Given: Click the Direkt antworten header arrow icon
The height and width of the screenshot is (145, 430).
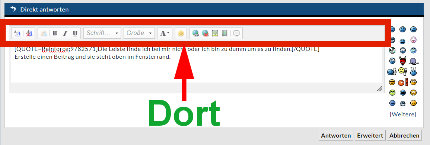Looking at the screenshot, I should point(13,9).
